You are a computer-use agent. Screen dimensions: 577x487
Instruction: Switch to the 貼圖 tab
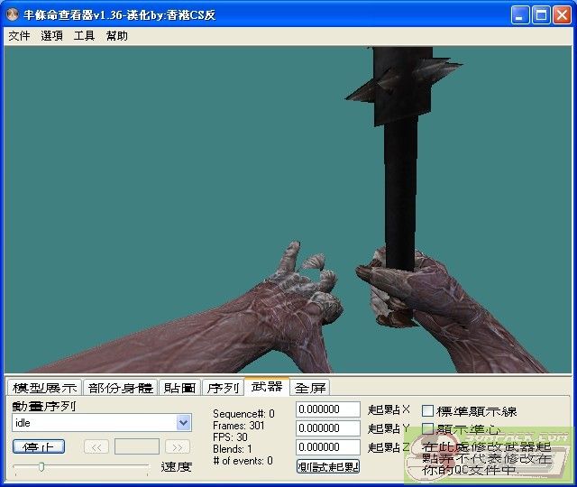coord(179,388)
